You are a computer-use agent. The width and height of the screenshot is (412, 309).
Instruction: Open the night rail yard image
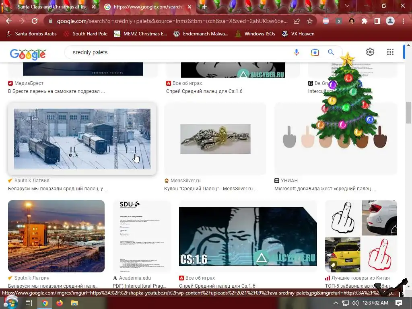(56, 236)
